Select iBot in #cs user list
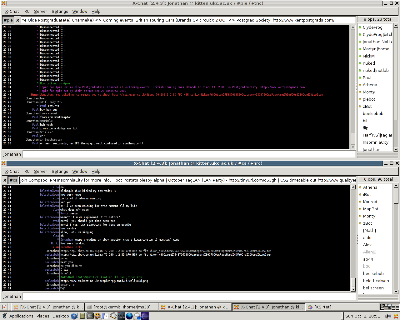This screenshot has height=320, width=400. click(367, 194)
